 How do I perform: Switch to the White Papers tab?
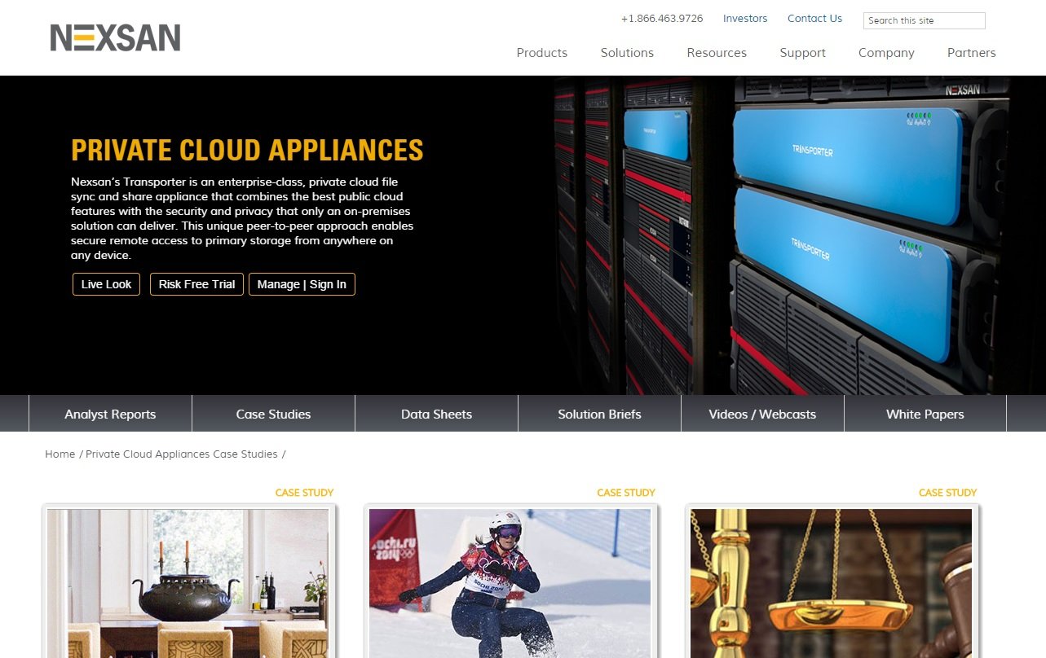pos(925,414)
